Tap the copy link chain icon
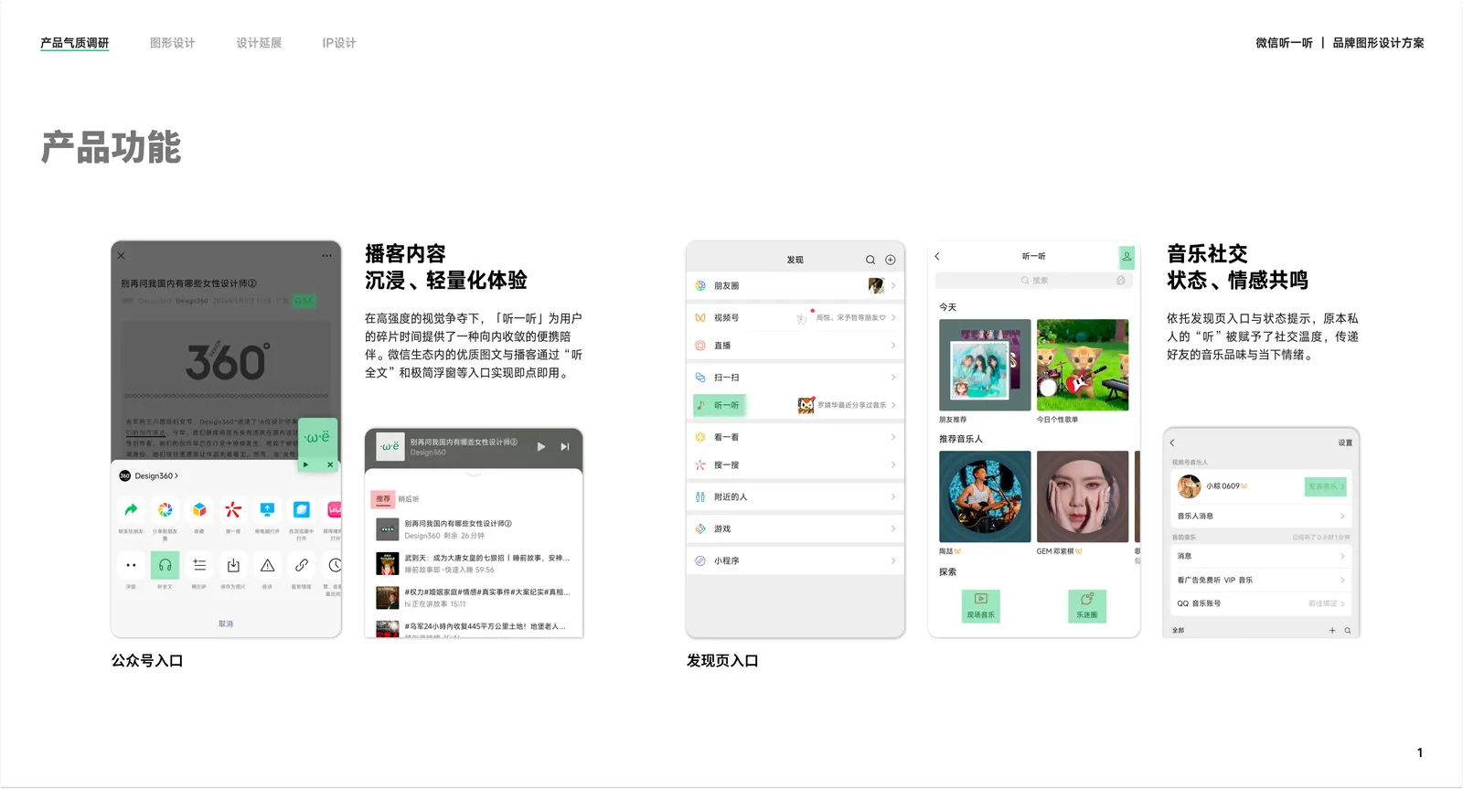 tap(301, 565)
